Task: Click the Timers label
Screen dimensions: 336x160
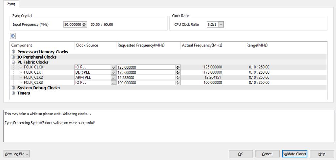Action: click(x=24, y=93)
